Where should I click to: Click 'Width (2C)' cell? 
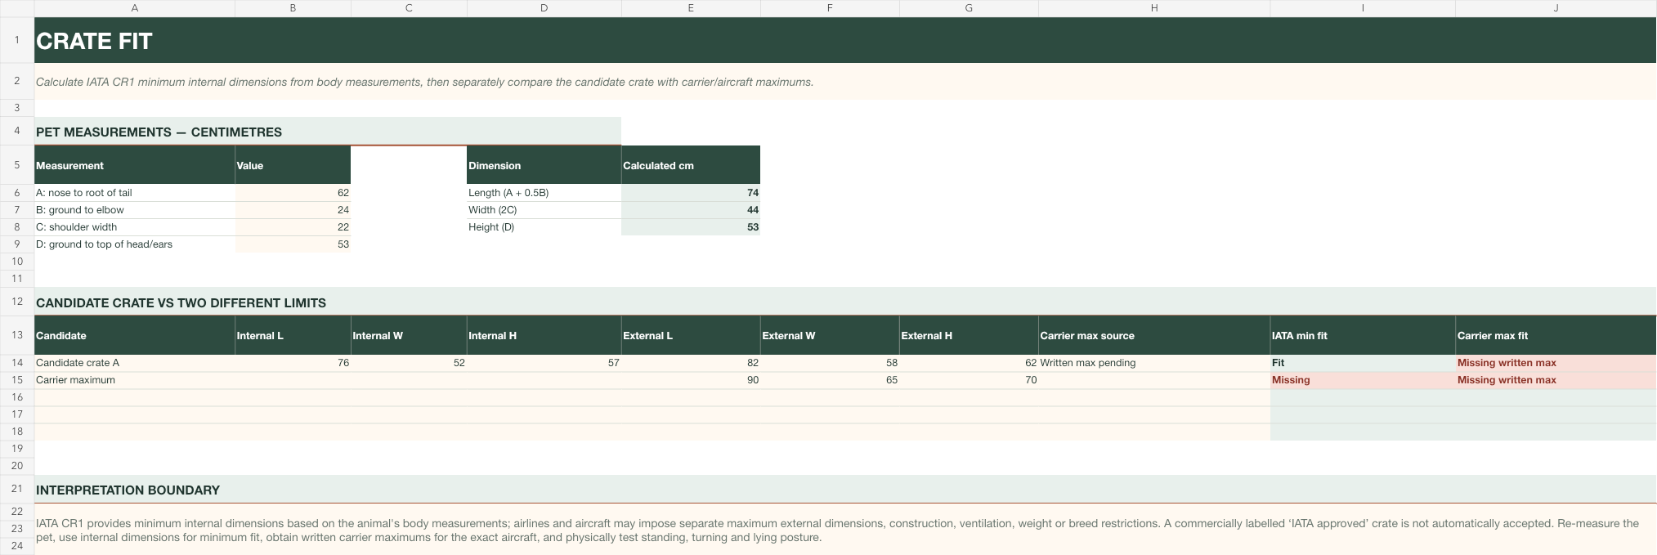pyautogui.click(x=544, y=210)
